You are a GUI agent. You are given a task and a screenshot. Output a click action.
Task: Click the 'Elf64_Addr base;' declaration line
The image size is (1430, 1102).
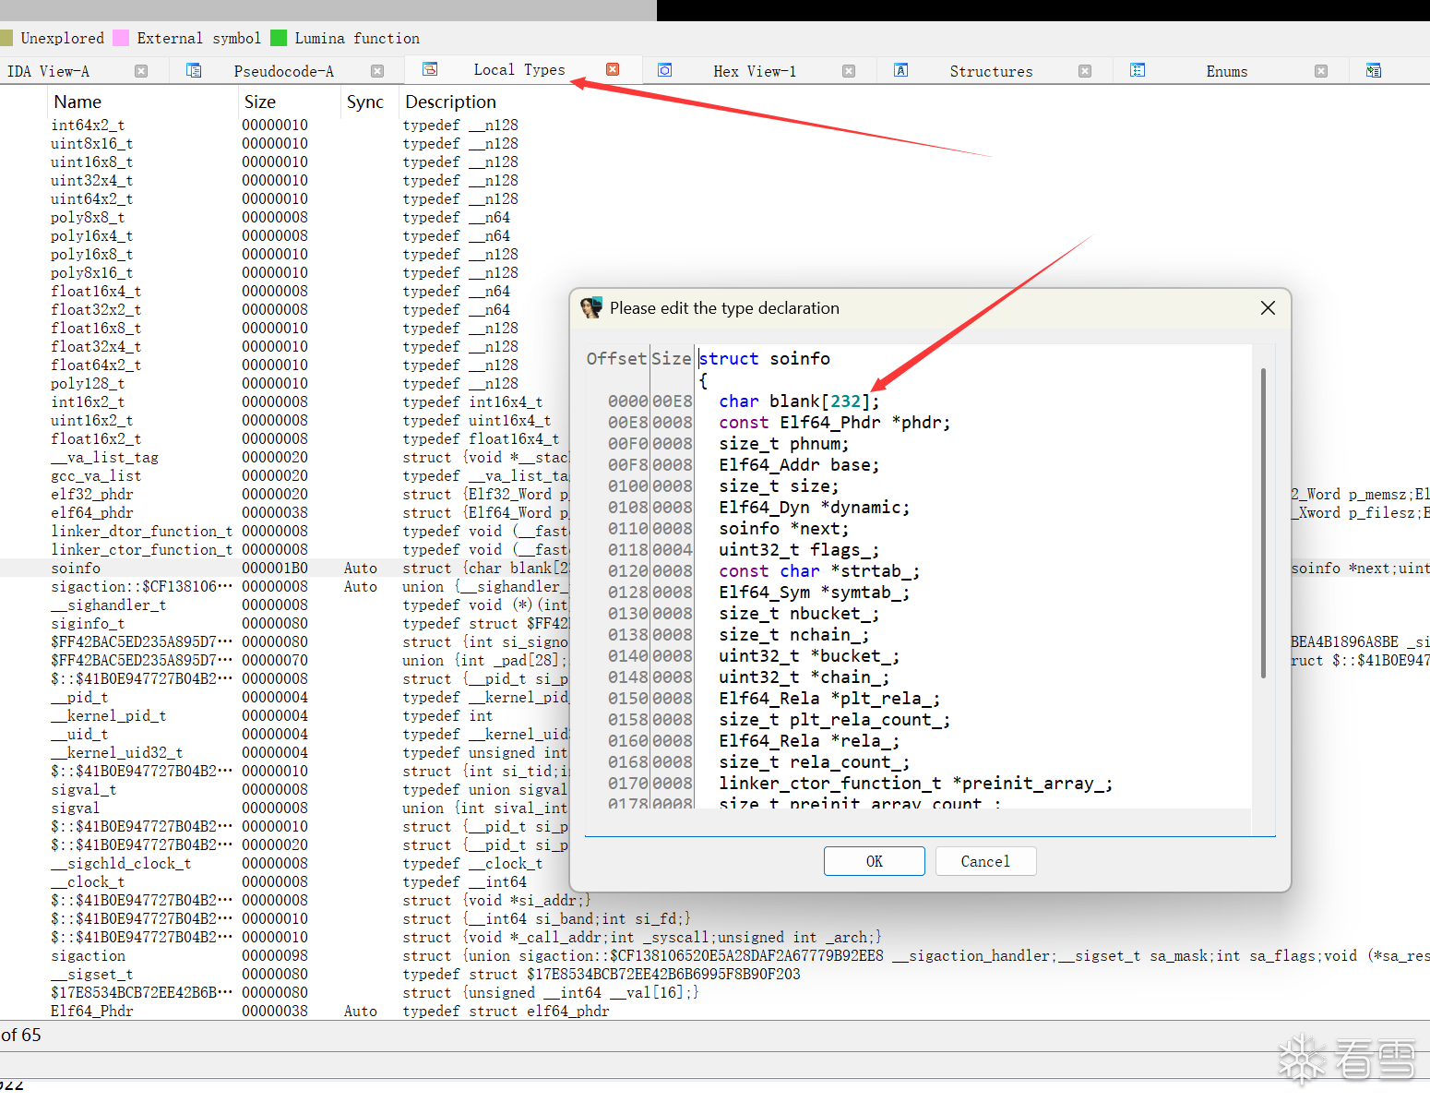(x=799, y=465)
